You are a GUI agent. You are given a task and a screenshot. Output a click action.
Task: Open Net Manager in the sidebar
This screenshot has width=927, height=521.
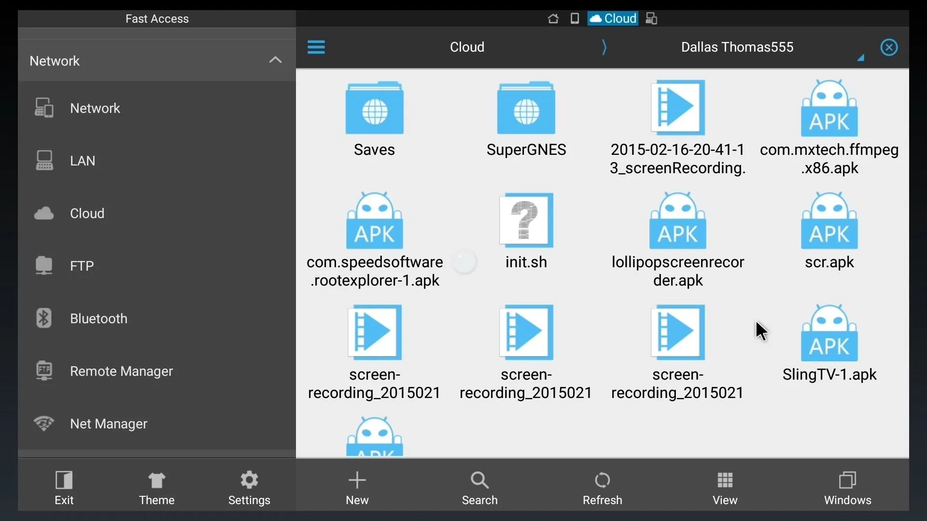point(157,424)
